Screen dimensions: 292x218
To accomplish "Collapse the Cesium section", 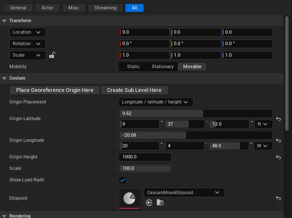I will click(4, 78).
